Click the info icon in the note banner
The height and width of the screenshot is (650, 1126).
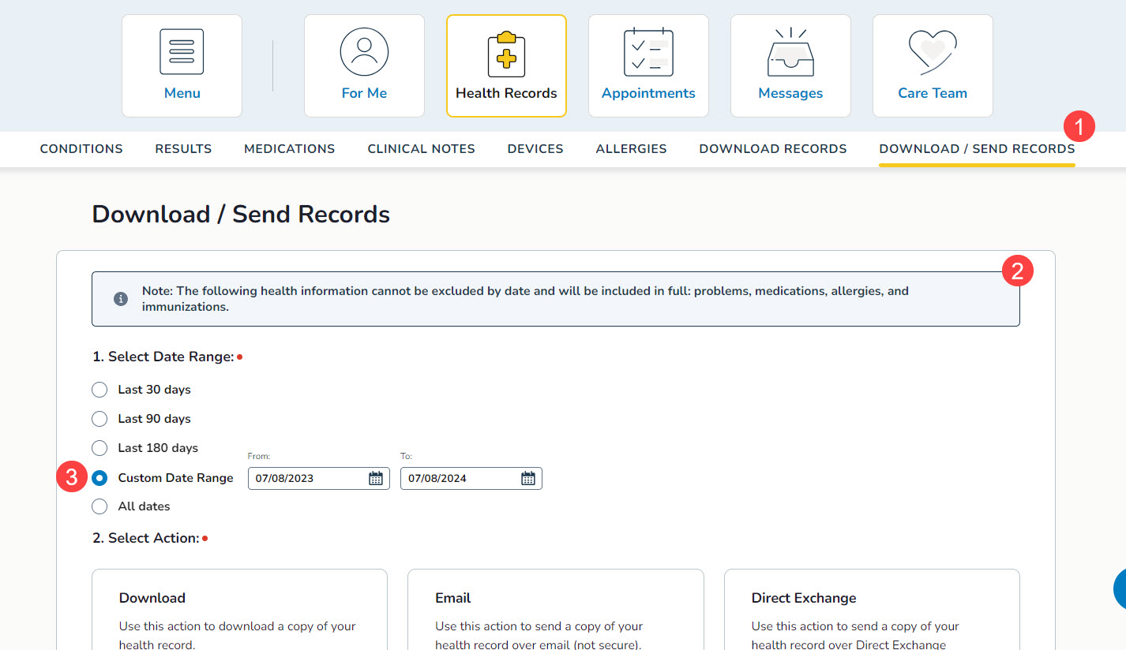(x=121, y=299)
